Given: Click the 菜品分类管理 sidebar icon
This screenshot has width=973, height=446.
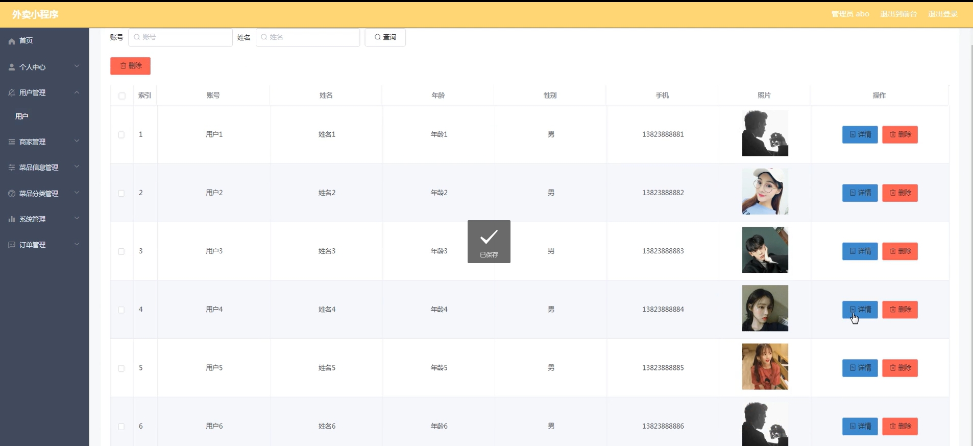Looking at the screenshot, I should (12, 194).
